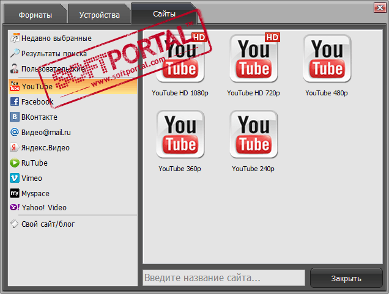
Task: Select the Сайты tab
Action: pos(165,14)
